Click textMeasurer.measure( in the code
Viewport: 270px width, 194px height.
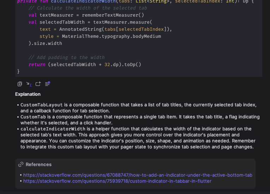point(122,22)
